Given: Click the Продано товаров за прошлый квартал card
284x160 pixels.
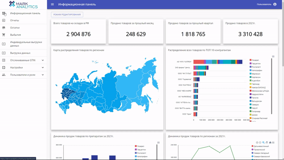Looking at the screenshot, I should tap(193, 32).
